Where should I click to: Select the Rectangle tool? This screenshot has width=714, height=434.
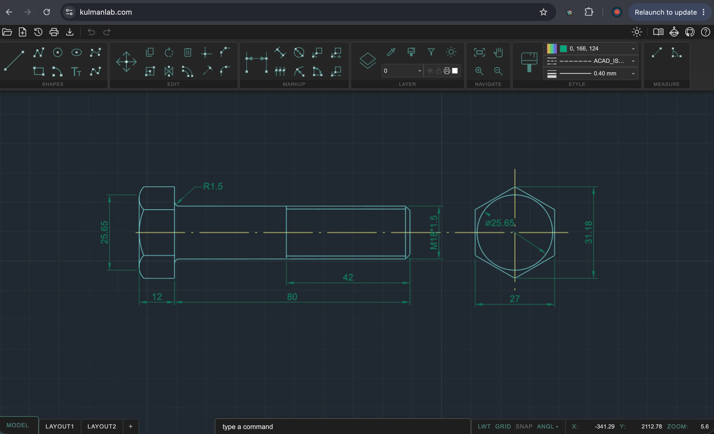click(39, 71)
